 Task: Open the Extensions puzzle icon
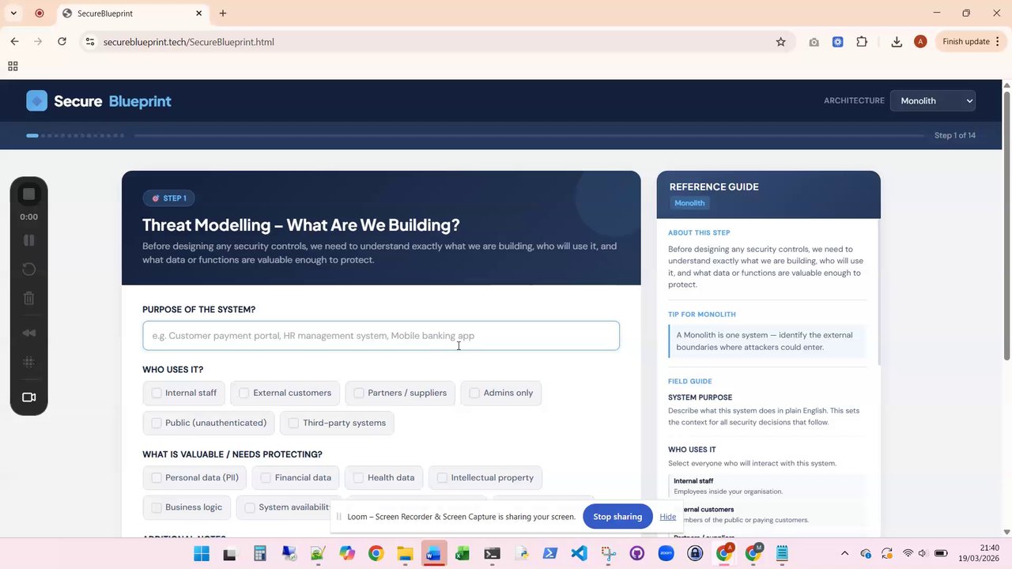tap(862, 42)
